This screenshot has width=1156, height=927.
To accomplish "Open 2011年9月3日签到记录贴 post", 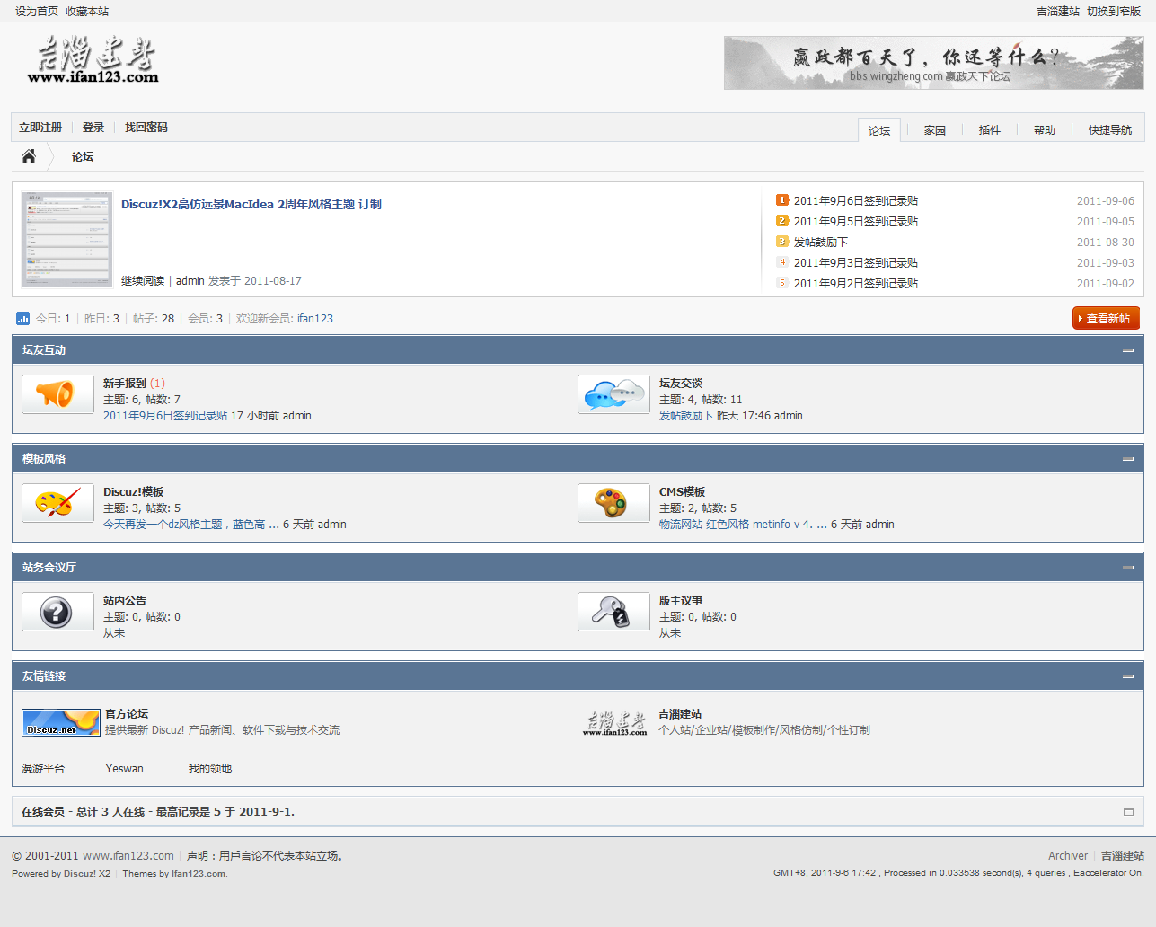I will pyautogui.click(x=856, y=262).
